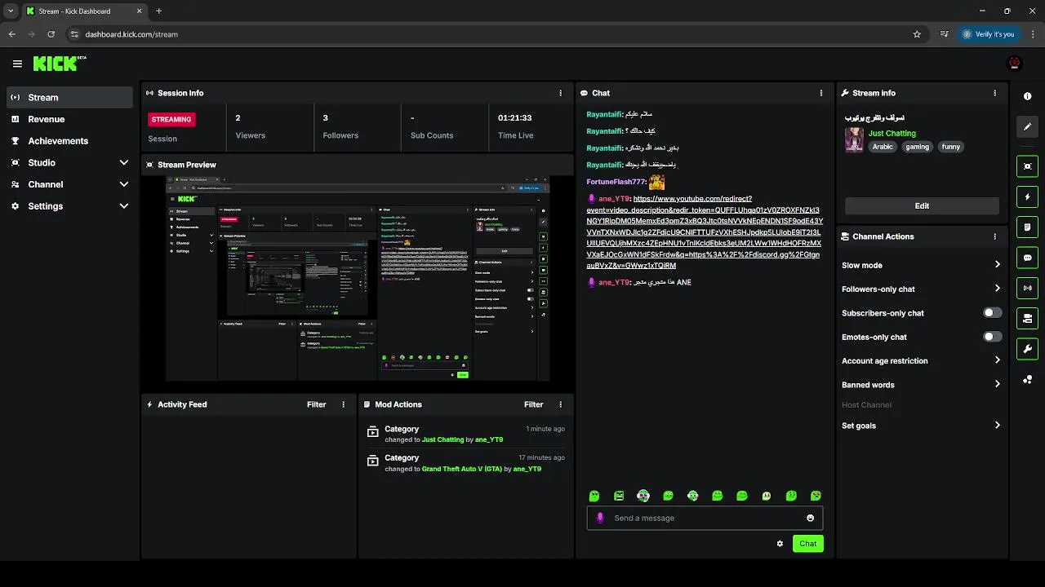Screen dimensions: 1045x587
Task: Open Session Info three-dot options menu
Action: 560,93
